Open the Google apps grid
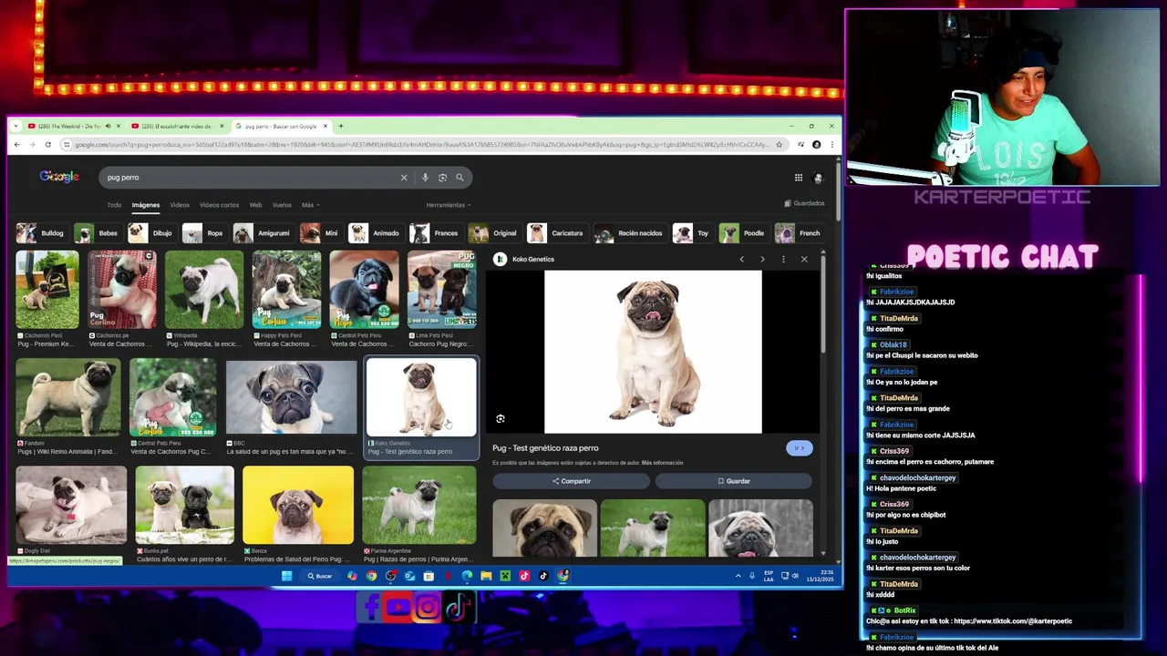This screenshot has width=1167, height=656. point(799,178)
